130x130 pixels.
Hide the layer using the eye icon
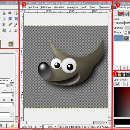116,38
